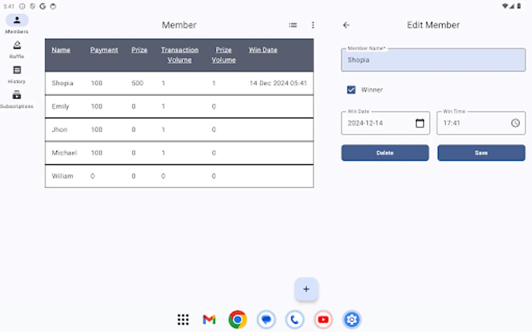Select the Emily row name
The width and height of the screenshot is (532, 332).
coord(60,106)
